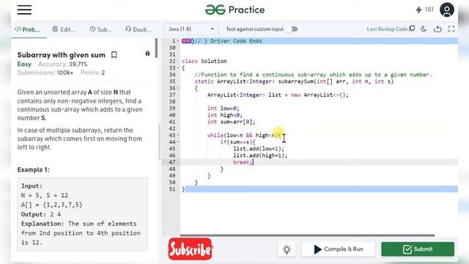Click 'Submissions: 100k+' text

(45, 73)
